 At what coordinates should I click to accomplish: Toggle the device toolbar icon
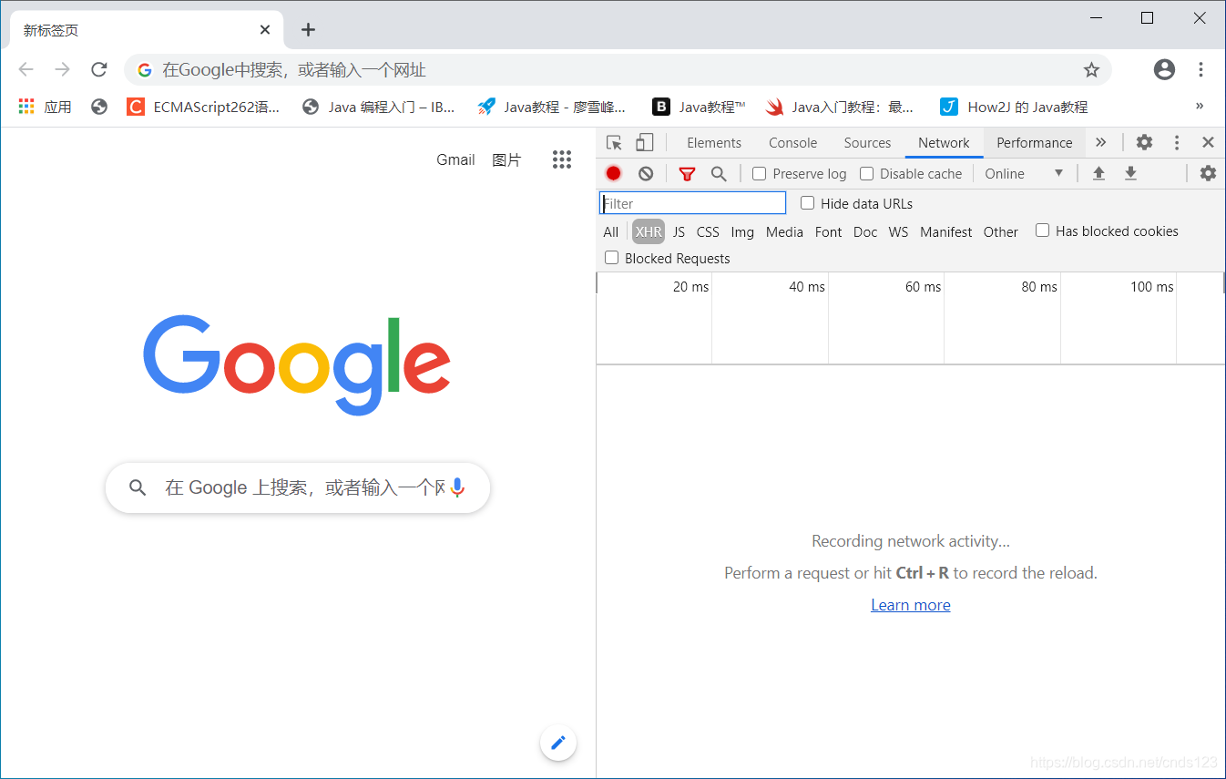click(644, 143)
